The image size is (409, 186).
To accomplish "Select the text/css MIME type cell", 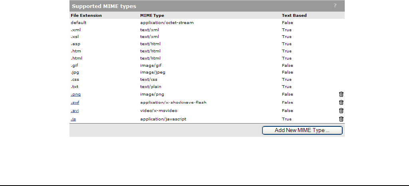I will coord(149,80).
